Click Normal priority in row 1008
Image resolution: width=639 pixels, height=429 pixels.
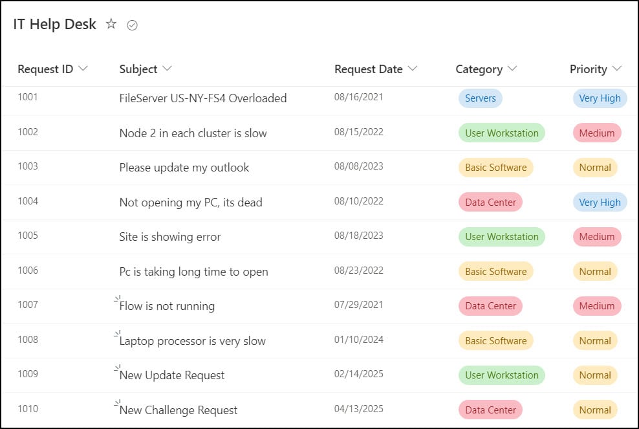tap(595, 341)
